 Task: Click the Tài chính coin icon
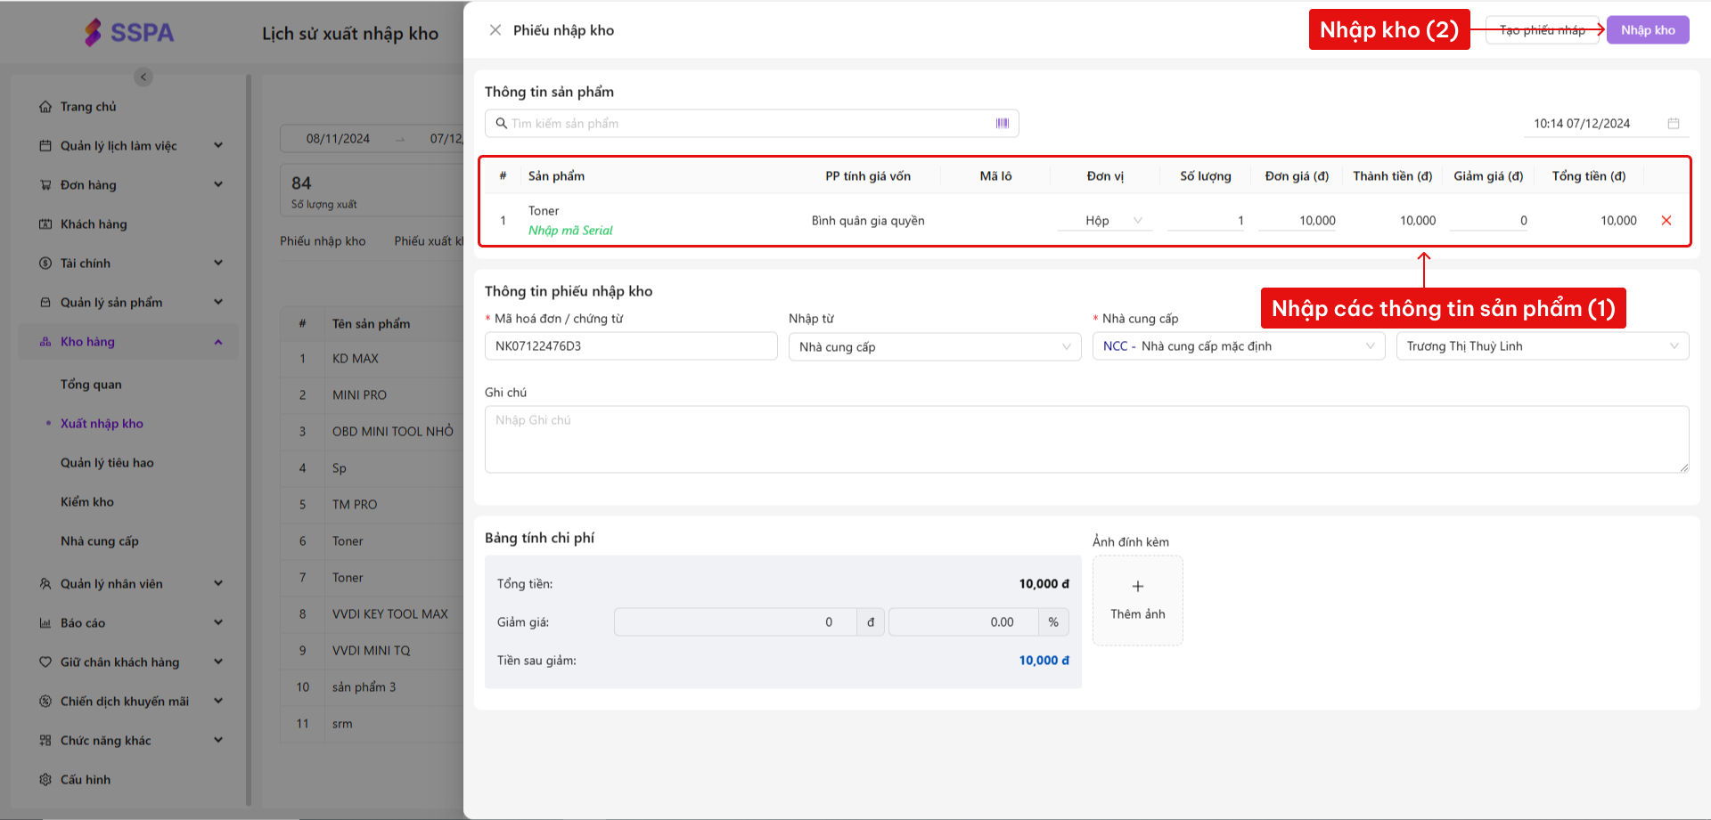[45, 264]
